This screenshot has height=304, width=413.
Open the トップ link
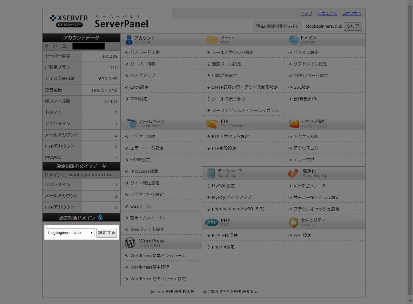[x=307, y=14]
